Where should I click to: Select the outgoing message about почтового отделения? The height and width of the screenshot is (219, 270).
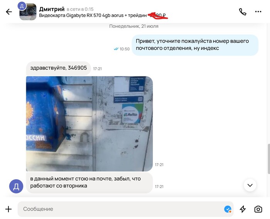tap(195, 45)
